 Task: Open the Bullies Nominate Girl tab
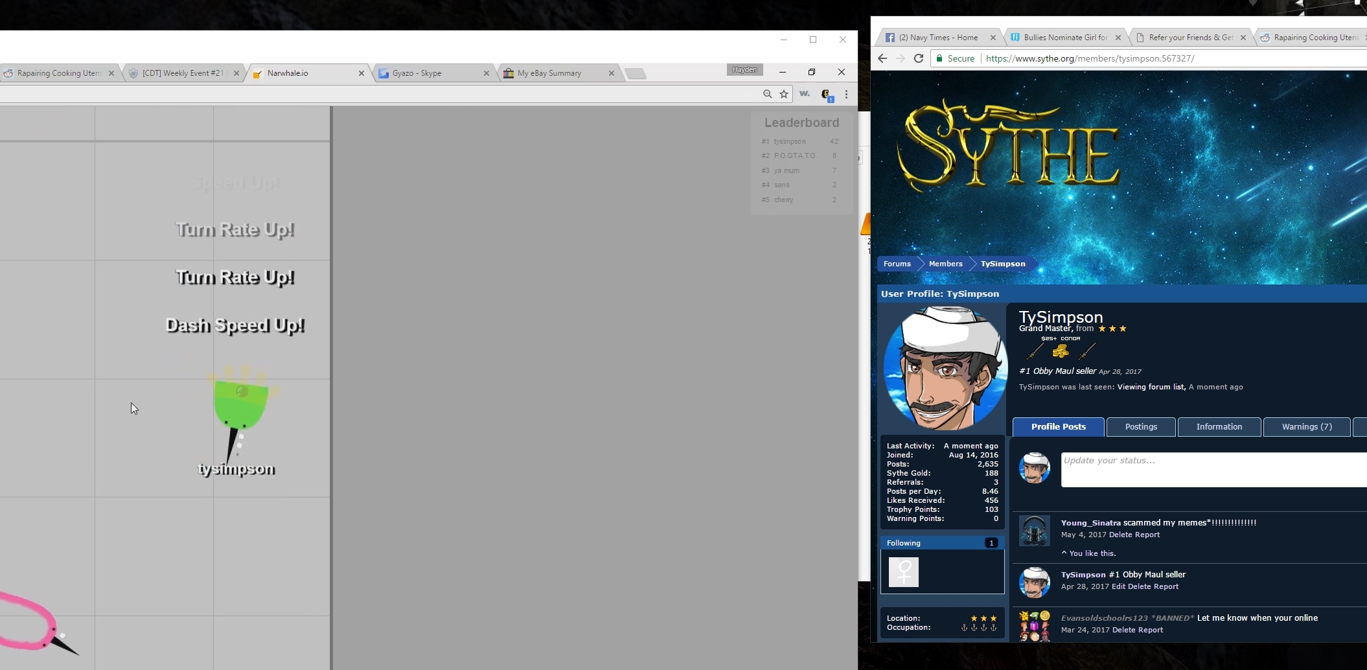pyautogui.click(x=1066, y=38)
